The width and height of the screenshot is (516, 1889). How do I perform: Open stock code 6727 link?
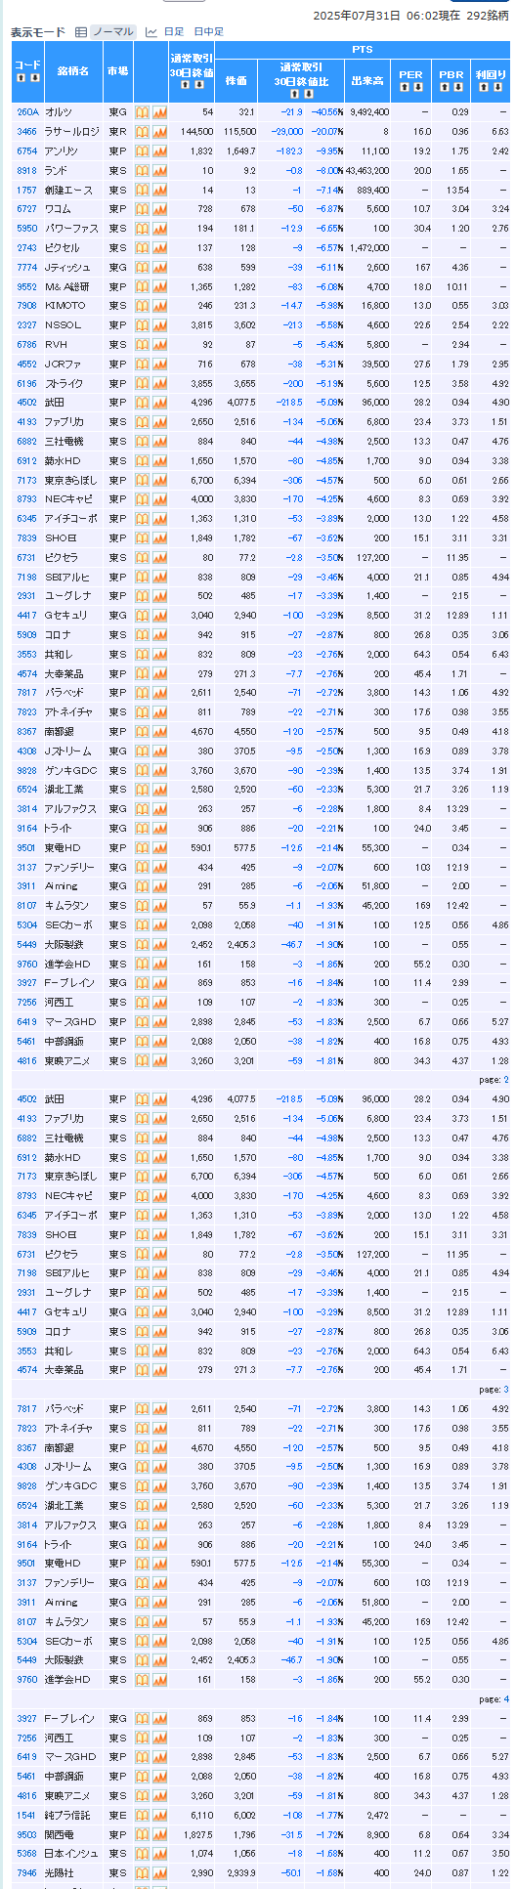pyautogui.click(x=26, y=209)
